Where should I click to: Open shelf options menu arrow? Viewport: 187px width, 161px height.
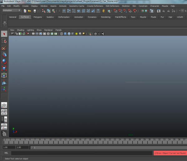point(5,25)
